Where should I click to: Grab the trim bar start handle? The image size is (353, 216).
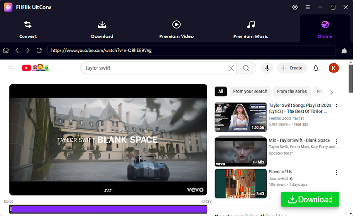[11, 209]
